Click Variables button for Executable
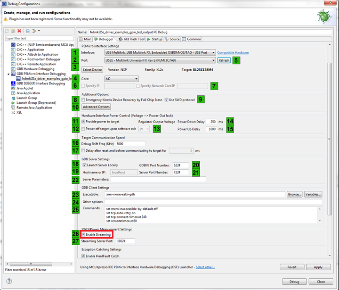The height and width of the screenshot is (290, 339). [313, 194]
